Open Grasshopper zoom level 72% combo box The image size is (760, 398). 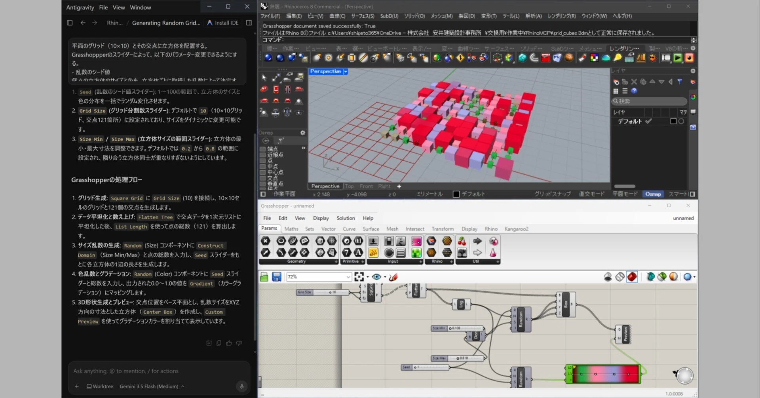pos(319,277)
